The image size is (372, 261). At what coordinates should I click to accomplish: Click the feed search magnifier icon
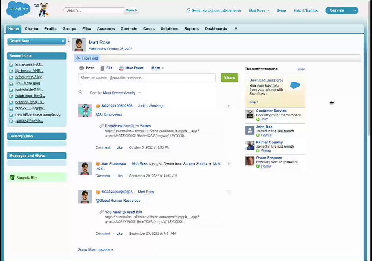pyautogui.click(x=80, y=92)
